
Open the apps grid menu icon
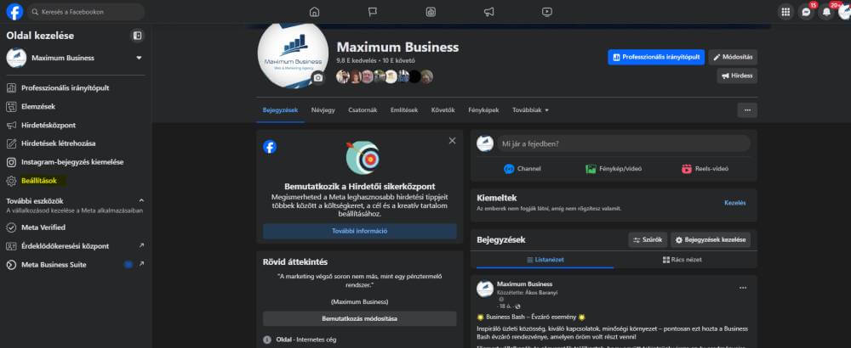click(x=785, y=12)
